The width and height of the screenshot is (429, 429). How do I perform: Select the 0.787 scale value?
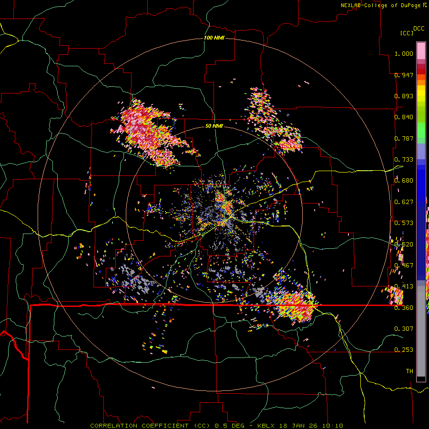(404, 138)
